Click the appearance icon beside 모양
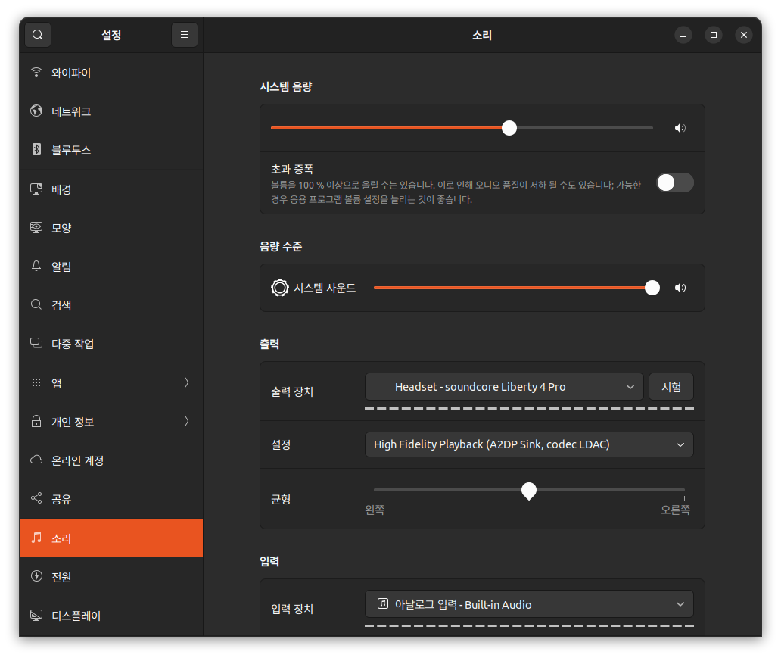Image resolution: width=781 pixels, height=658 pixels. point(36,227)
